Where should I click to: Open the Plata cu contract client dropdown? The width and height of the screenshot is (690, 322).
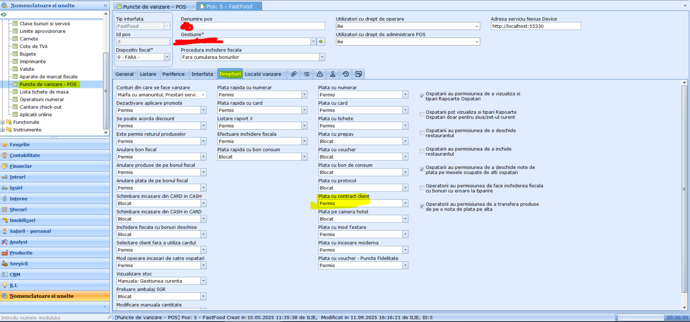(x=405, y=203)
